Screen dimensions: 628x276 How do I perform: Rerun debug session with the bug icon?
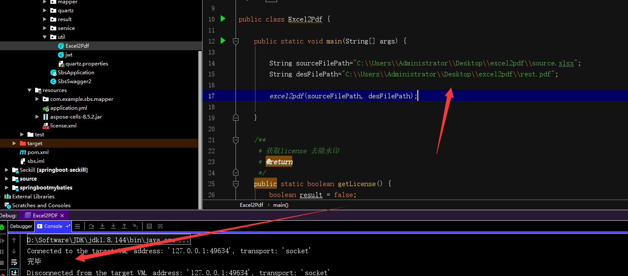tap(2, 227)
